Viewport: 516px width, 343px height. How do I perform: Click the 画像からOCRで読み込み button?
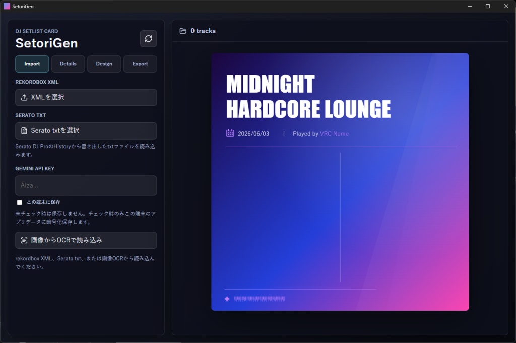(x=86, y=240)
